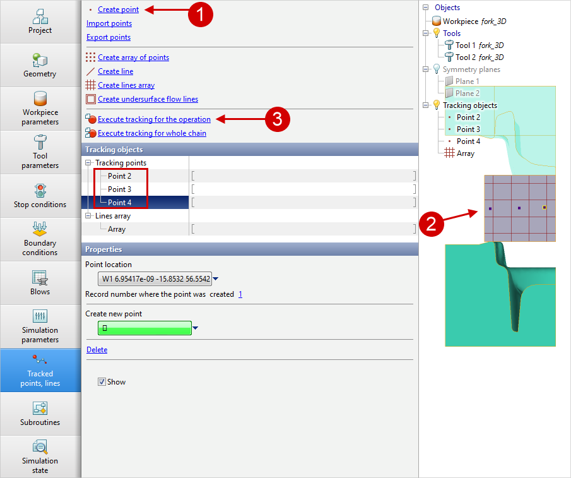Toggle Tools lightbulb visibility in tree
This screenshot has width=571, height=478.
pyautogui.click(x=436, y=33)
